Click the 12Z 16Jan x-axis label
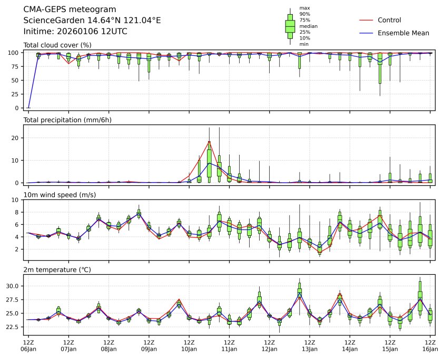The image size is (444, 358). point(430,346)
